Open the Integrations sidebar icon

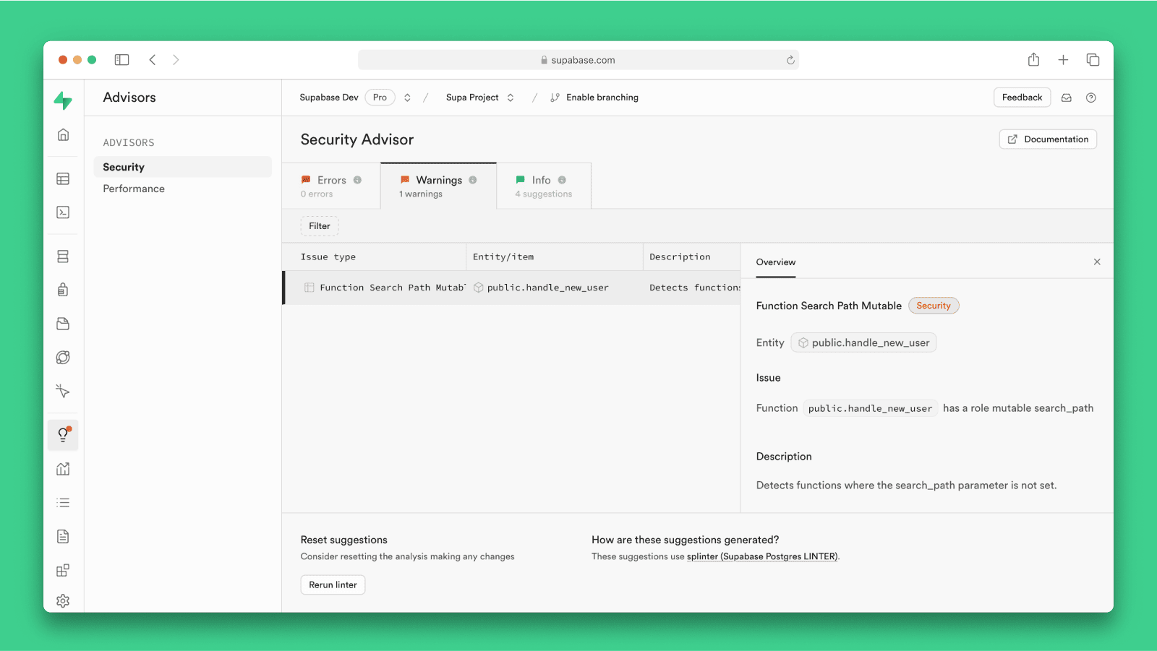[x=63, y=570]
